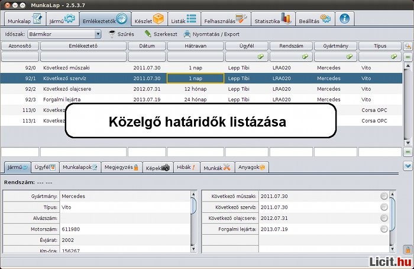Click the Évjárat value 2002
Image resolution: width=414 pixels, height=269 pixels.
point(68,240)
